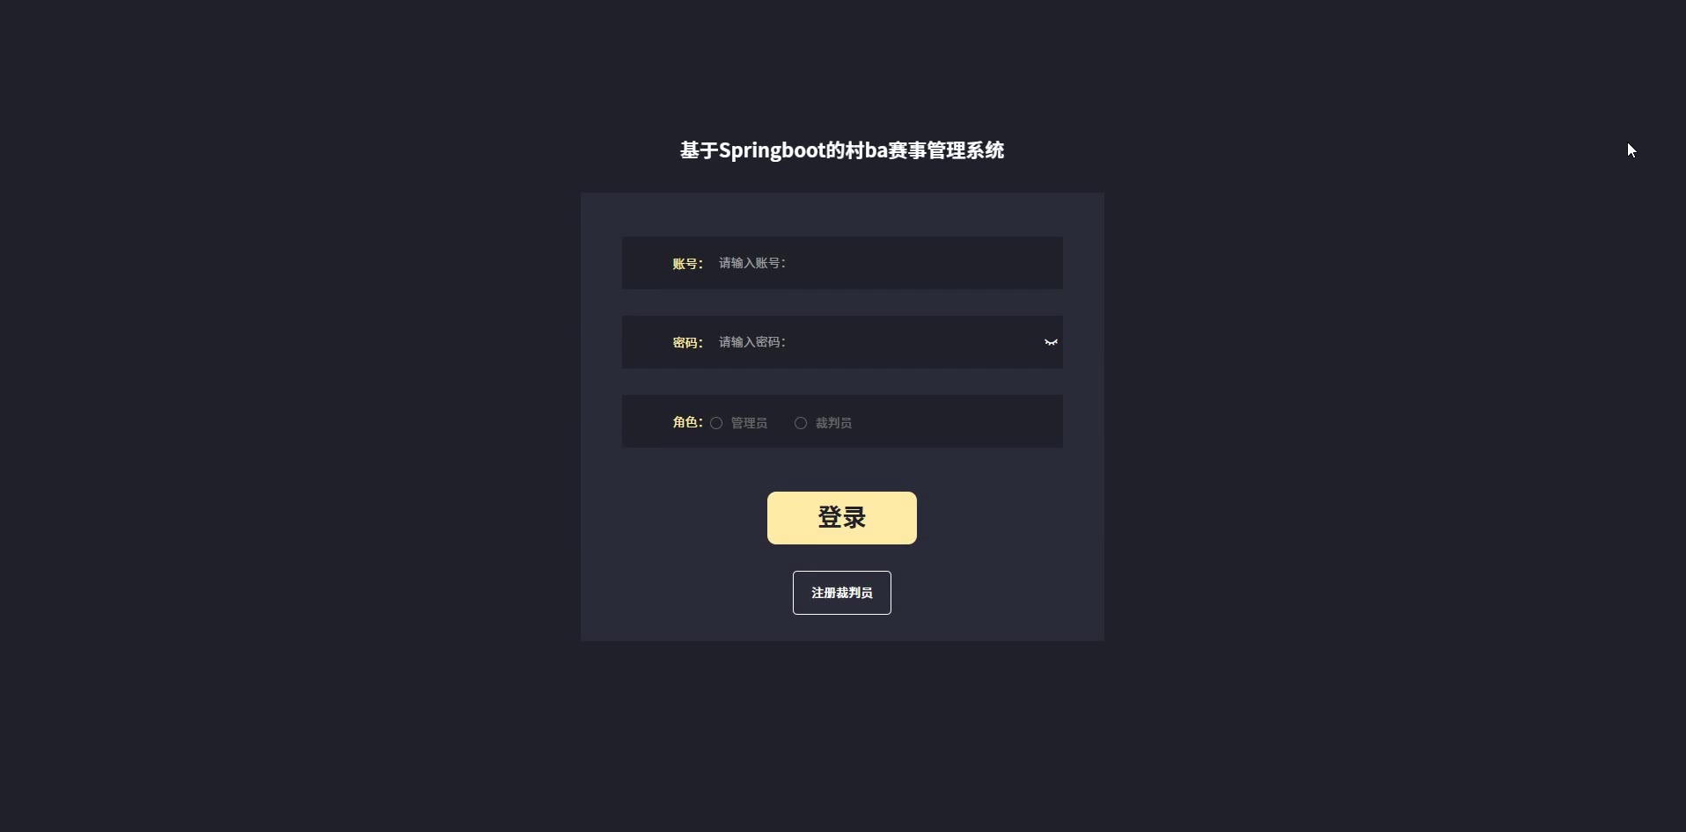Click the 角色 field label
Screen dimensions: 1686x832
(x=687, y=422)
